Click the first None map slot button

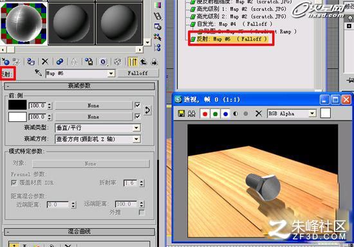tap(93, 105)
